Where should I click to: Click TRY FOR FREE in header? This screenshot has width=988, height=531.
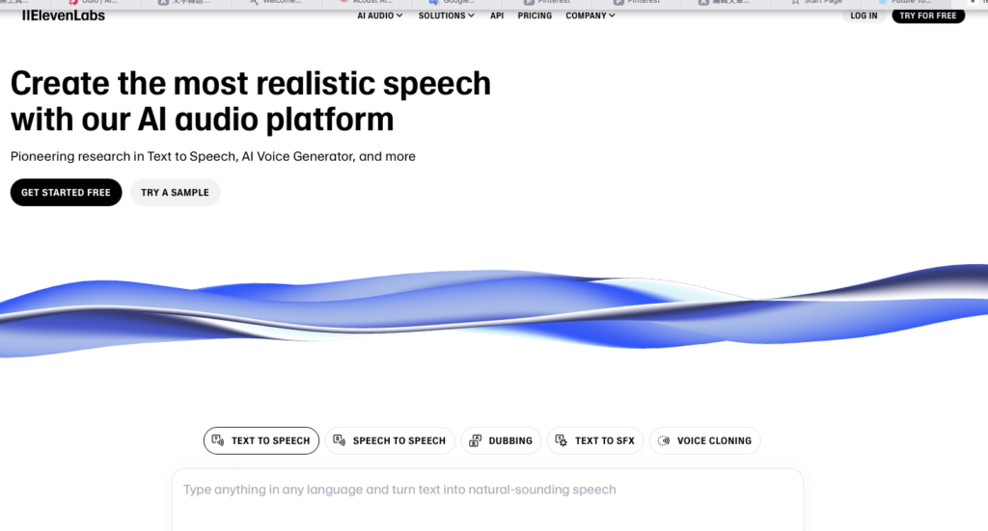click(927, 15)
